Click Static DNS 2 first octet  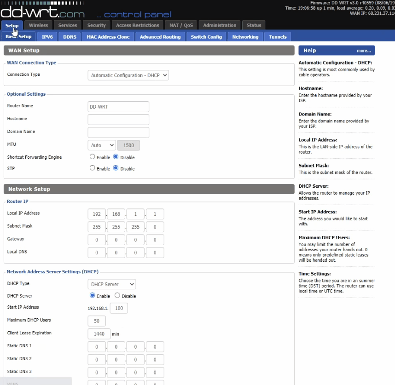[x=97, y=360]
